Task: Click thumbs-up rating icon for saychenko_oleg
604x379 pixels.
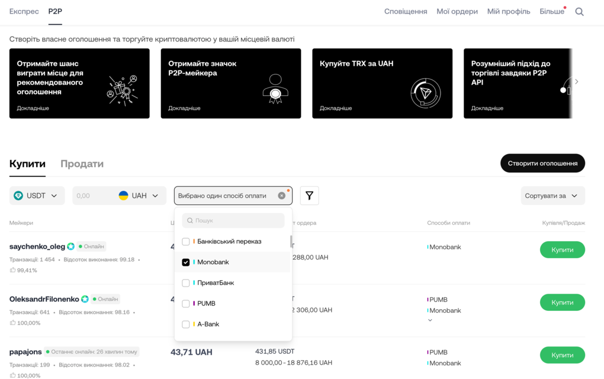Action: click(12, 270)
